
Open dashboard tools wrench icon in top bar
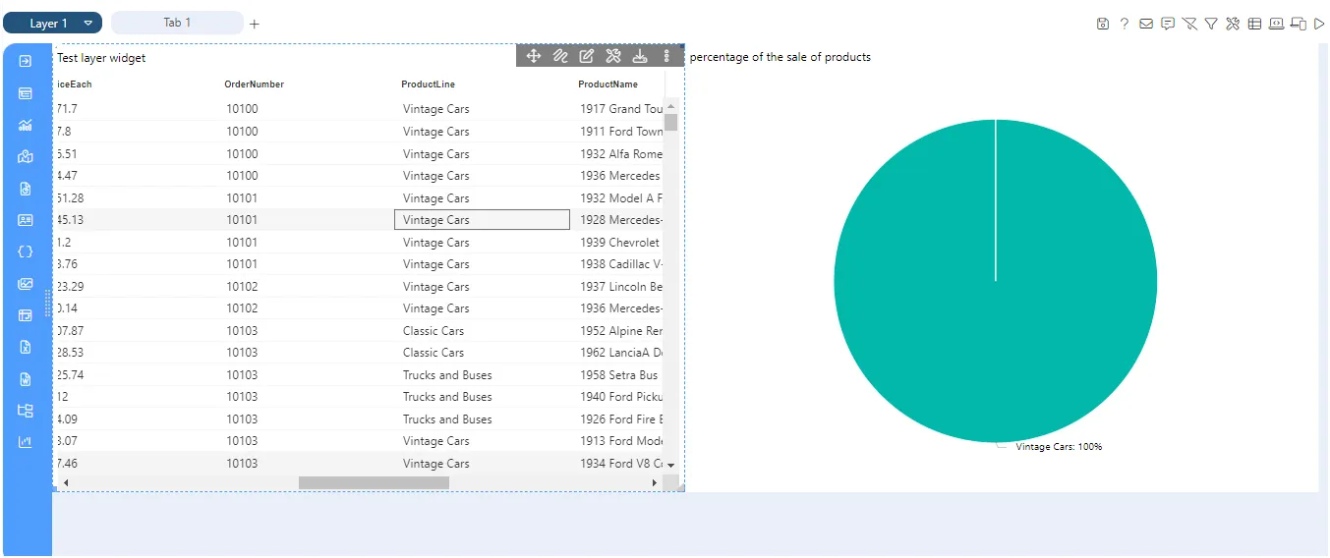(x=1233, y=24)
